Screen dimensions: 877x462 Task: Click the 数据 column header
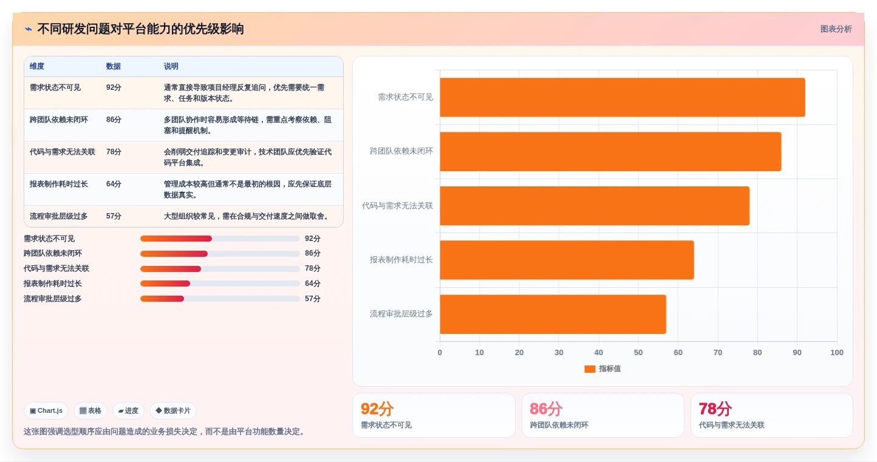click(x=114, y=66)
